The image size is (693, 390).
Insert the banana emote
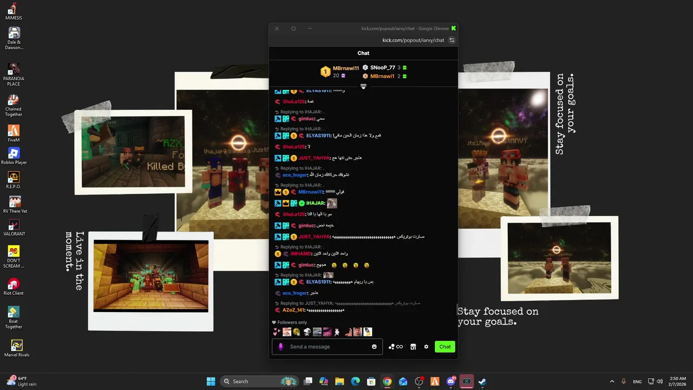[x=368, y=331]
